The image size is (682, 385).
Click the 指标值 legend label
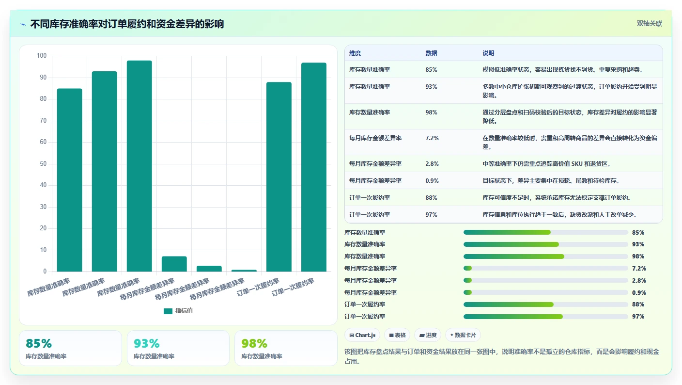(x=184, y=311)
